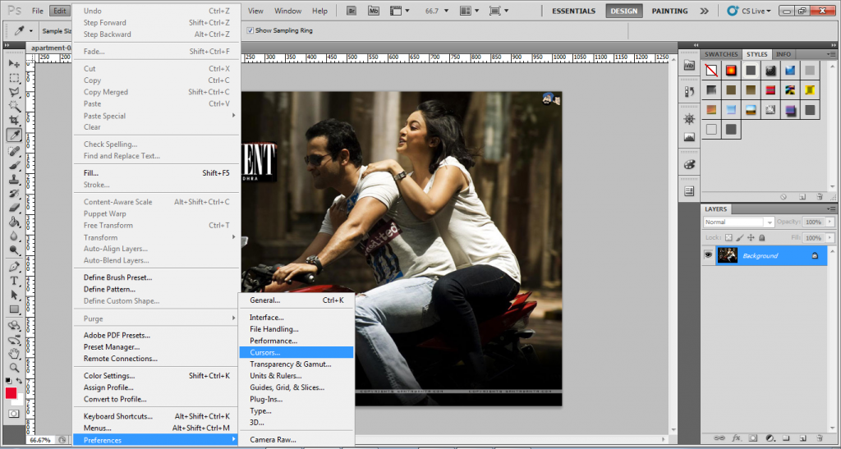Toggle Lock all padlock icon
This screenshot has height=449, width=841.
tap(762, 237)
